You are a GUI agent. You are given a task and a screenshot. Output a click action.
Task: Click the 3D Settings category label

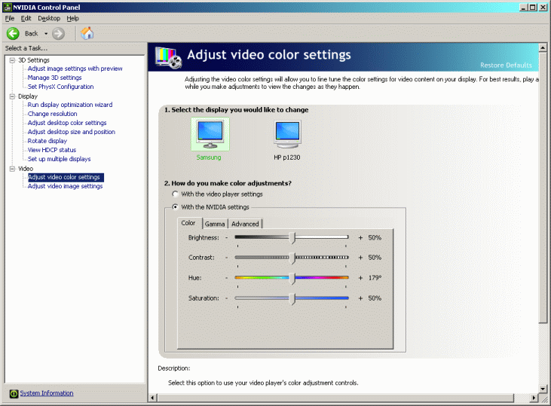pos(34,60)
